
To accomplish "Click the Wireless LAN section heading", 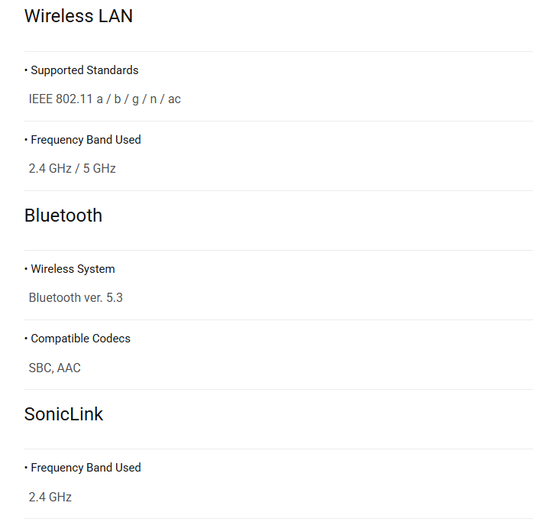I will (78, 17).
